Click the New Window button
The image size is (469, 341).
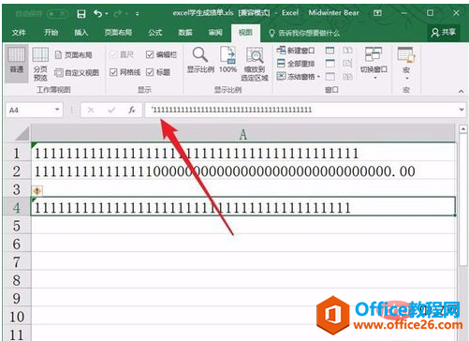click(296, 51)
